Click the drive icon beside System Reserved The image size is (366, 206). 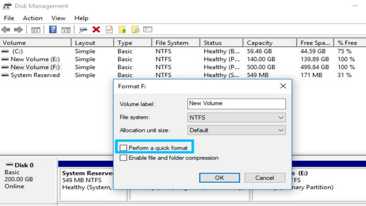pos(5,75)
